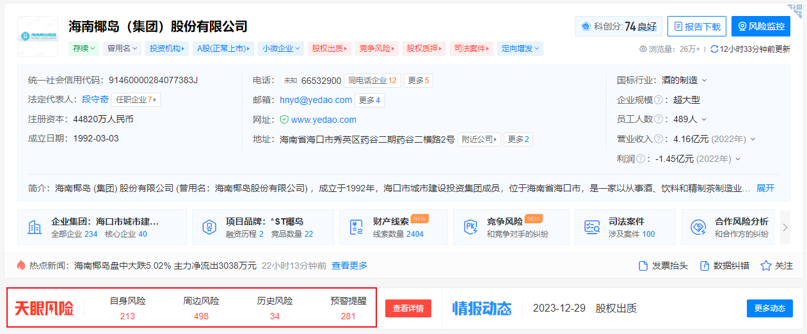Open the 竞争风险 red tag

coord(376,49)
